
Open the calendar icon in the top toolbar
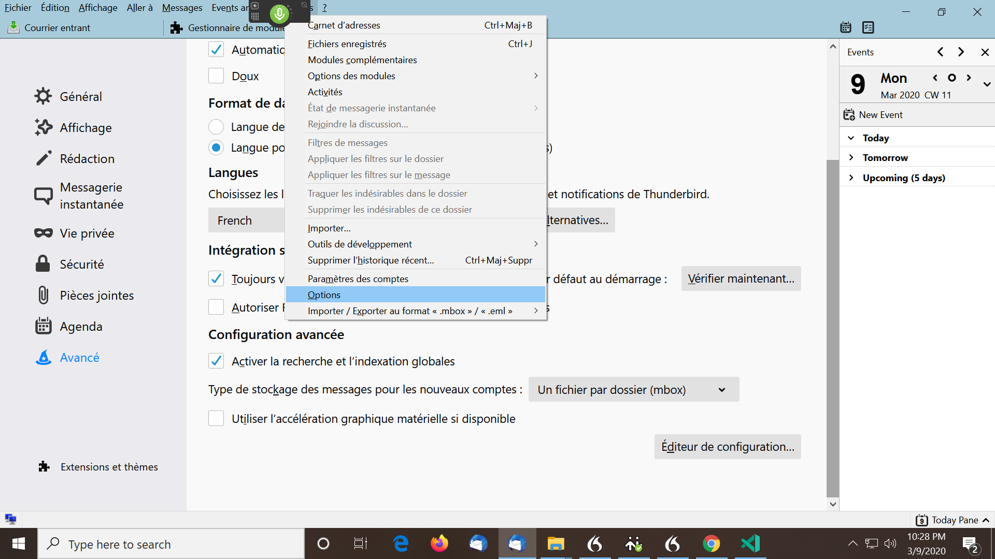coord(845,27)
